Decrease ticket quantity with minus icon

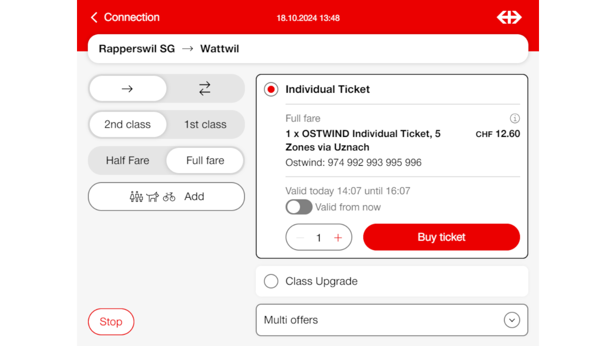300,237
